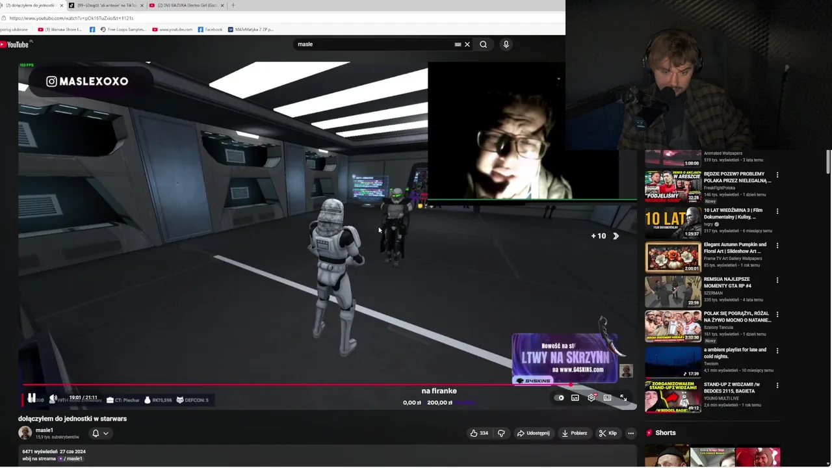This screenshot has height=468, width=832.
Task: Open the 'www.youtube.com' bookmark
Action: [172, 29]
